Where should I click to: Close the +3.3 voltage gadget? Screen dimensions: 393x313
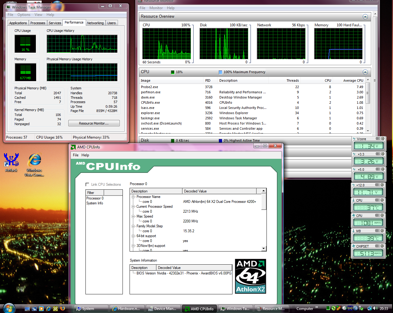coord(382,154)
